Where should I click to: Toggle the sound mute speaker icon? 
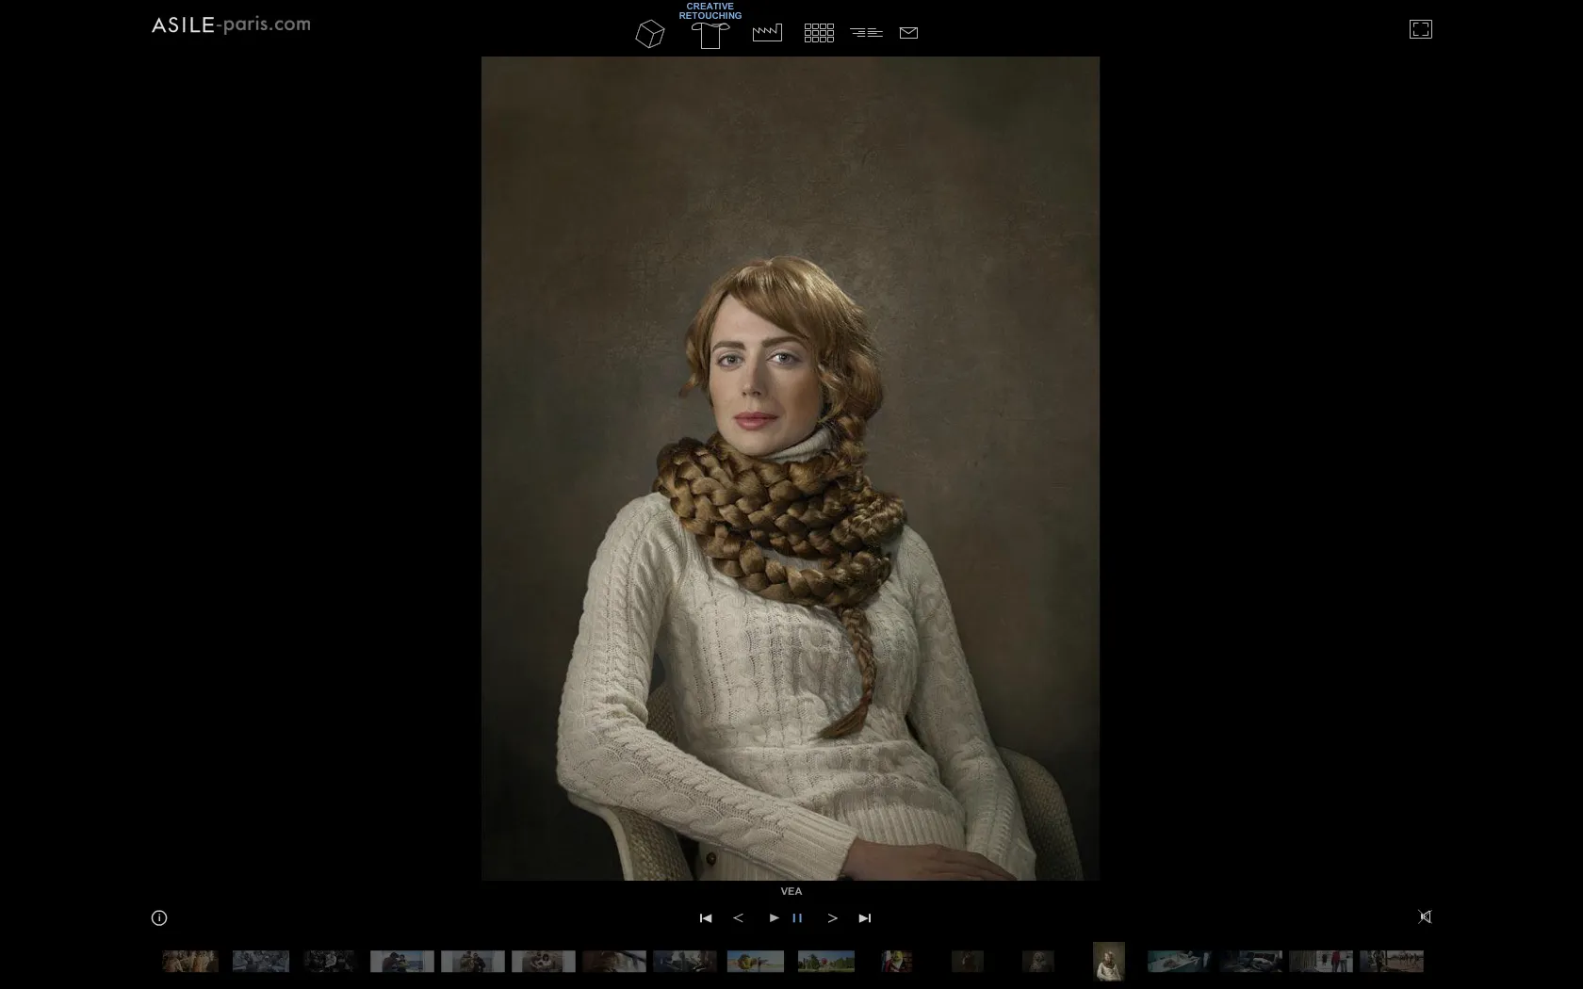click(x=1425, y=916)
